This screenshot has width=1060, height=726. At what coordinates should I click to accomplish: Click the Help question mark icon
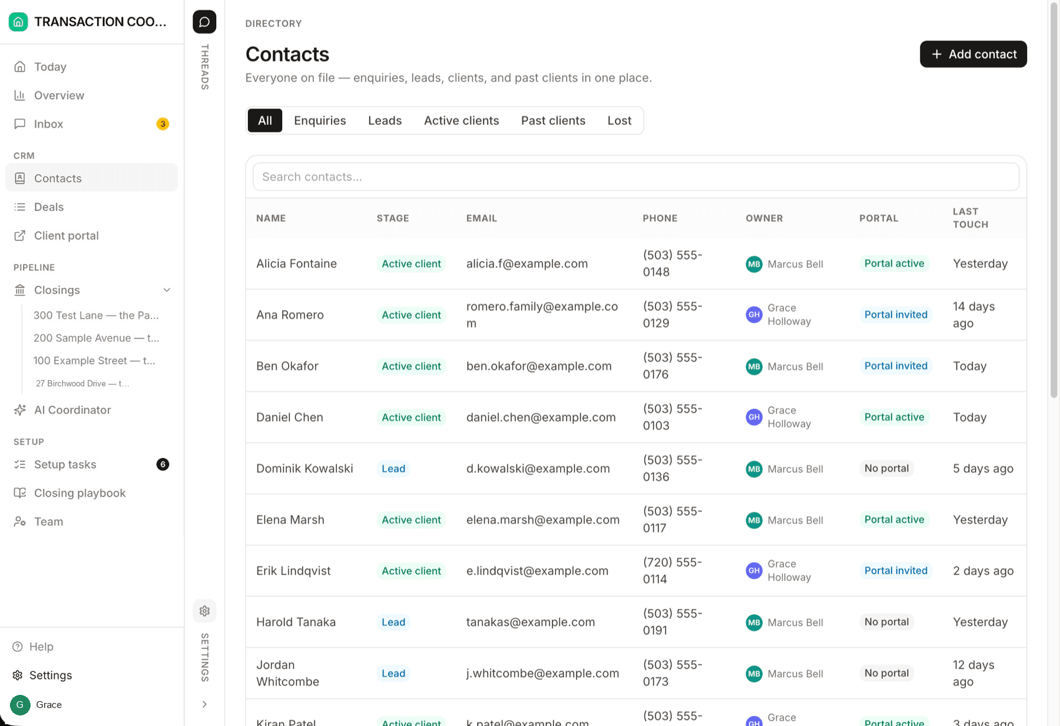point(18,647)
